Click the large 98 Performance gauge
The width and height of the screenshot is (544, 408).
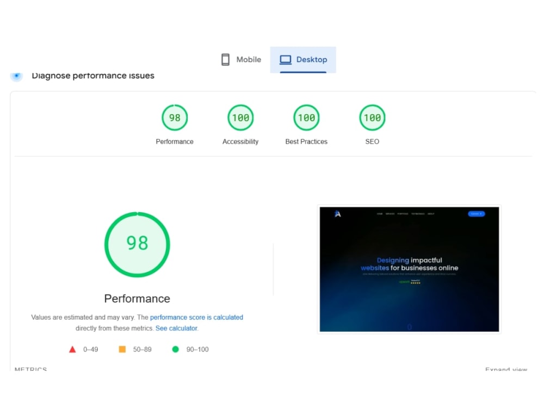coord(137,245)
